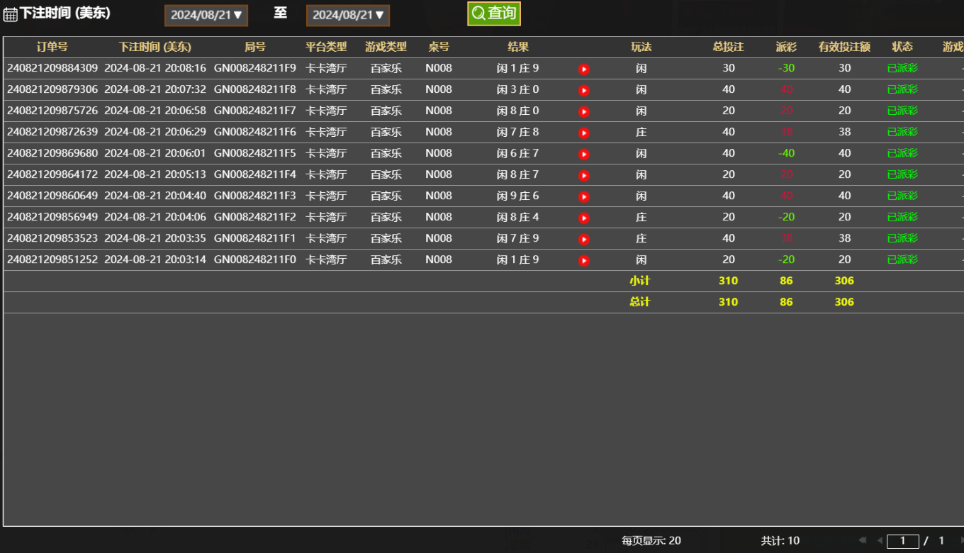Play video replay for round GN008248211F0
Image resolution: width=964 pixels, height=553 pixels.
click(583, 261)
